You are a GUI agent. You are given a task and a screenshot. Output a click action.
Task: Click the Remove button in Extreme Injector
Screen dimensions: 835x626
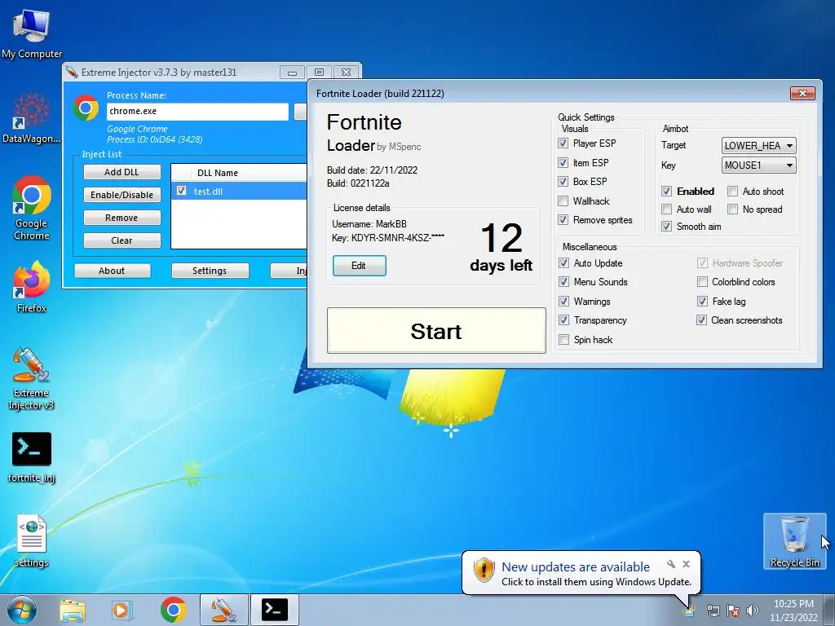tap(122, 218)
